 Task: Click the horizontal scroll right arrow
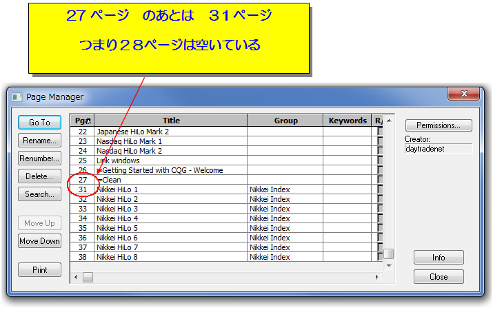pyautogui.click(x=377, y=277)
